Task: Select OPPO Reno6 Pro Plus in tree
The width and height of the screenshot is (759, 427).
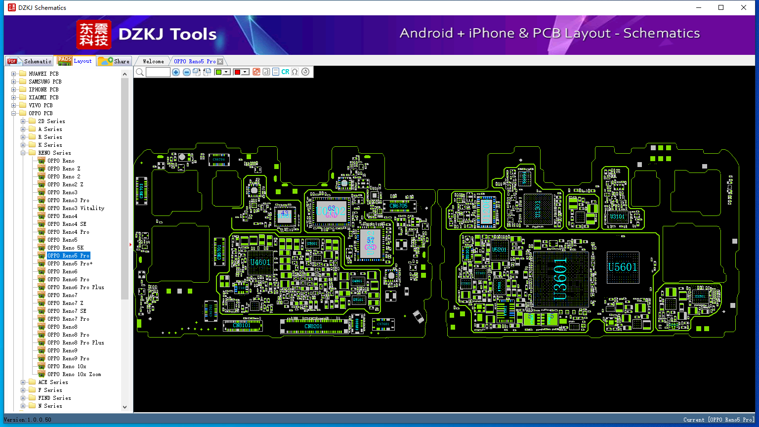Action: point(76,287)
